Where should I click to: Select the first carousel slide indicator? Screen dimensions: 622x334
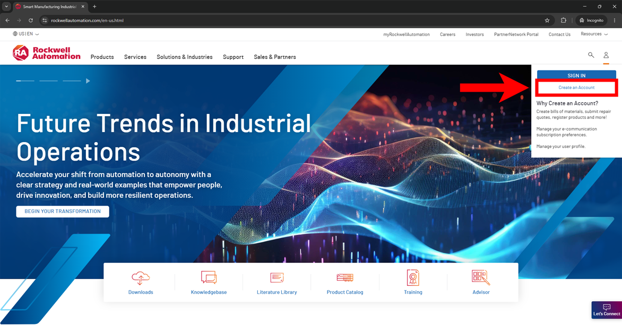coord(25,81)
